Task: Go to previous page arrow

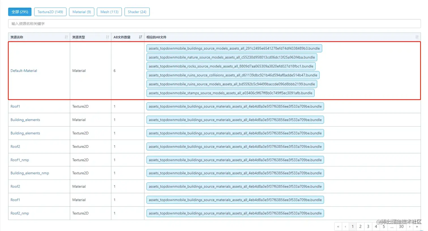Action: tap(345, 226)
